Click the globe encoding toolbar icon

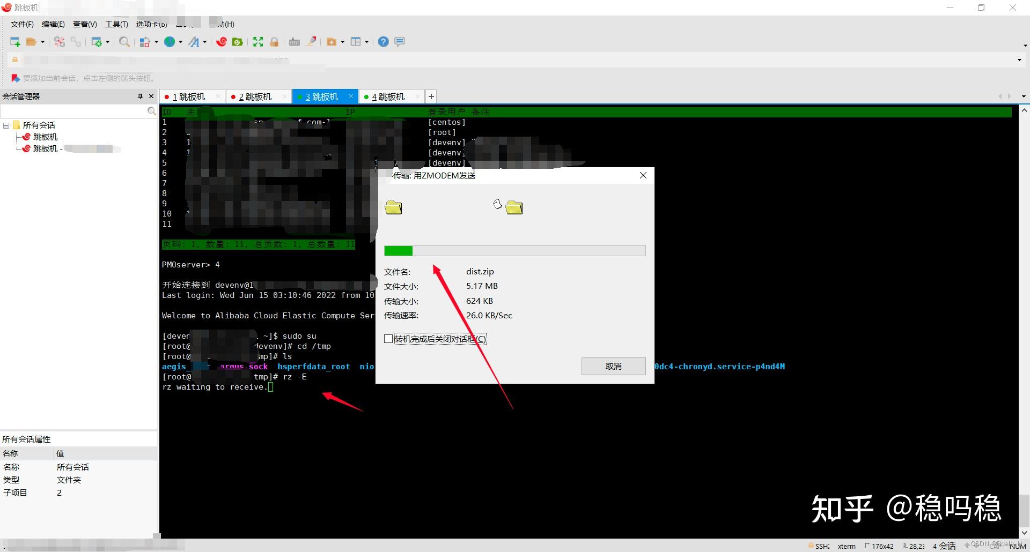point(170,42)
